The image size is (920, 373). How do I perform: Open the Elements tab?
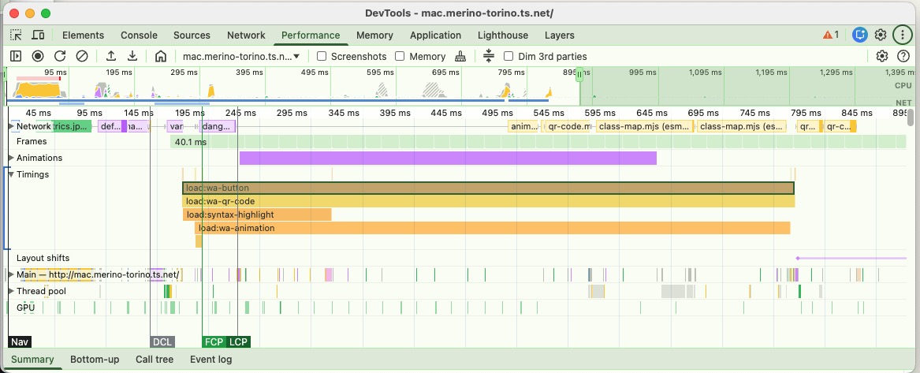[x=83, y=35]
